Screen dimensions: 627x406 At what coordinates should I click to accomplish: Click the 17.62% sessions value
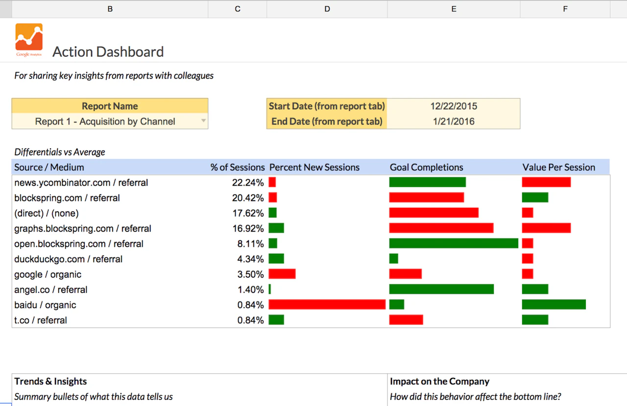point(248,213)
